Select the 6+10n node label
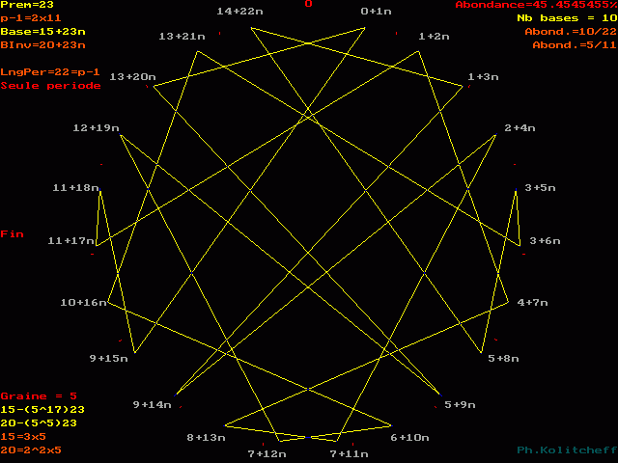618x463 pixels. click(409, 438)
